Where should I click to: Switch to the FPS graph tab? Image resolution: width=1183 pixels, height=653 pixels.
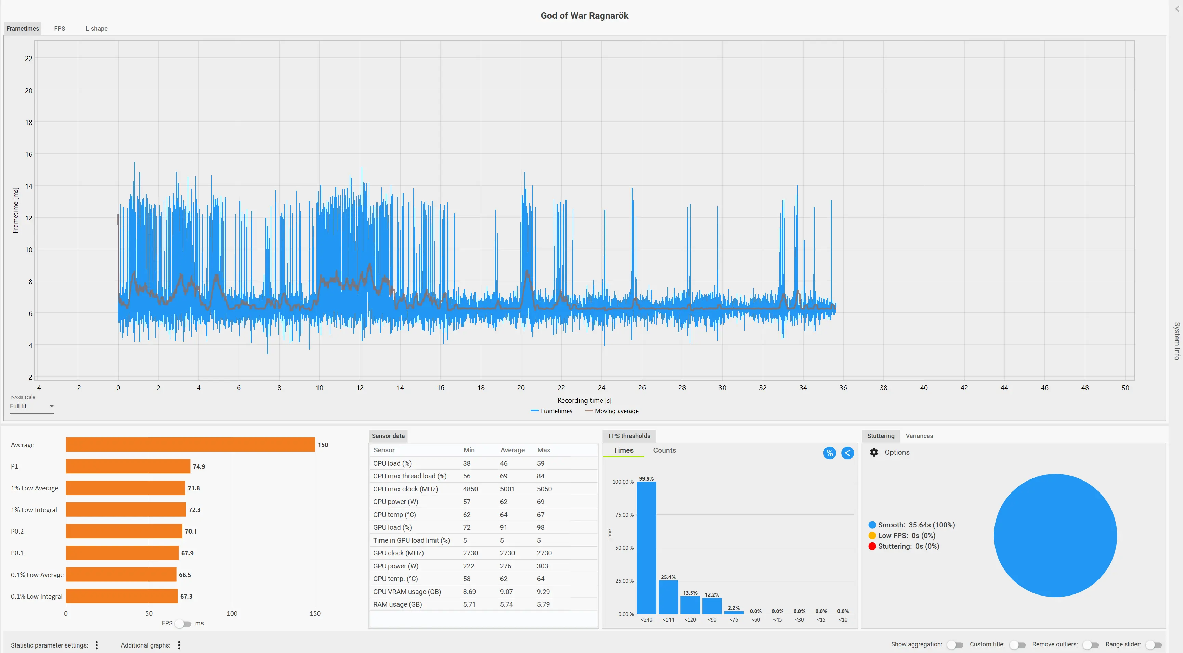tap(60, 28)
